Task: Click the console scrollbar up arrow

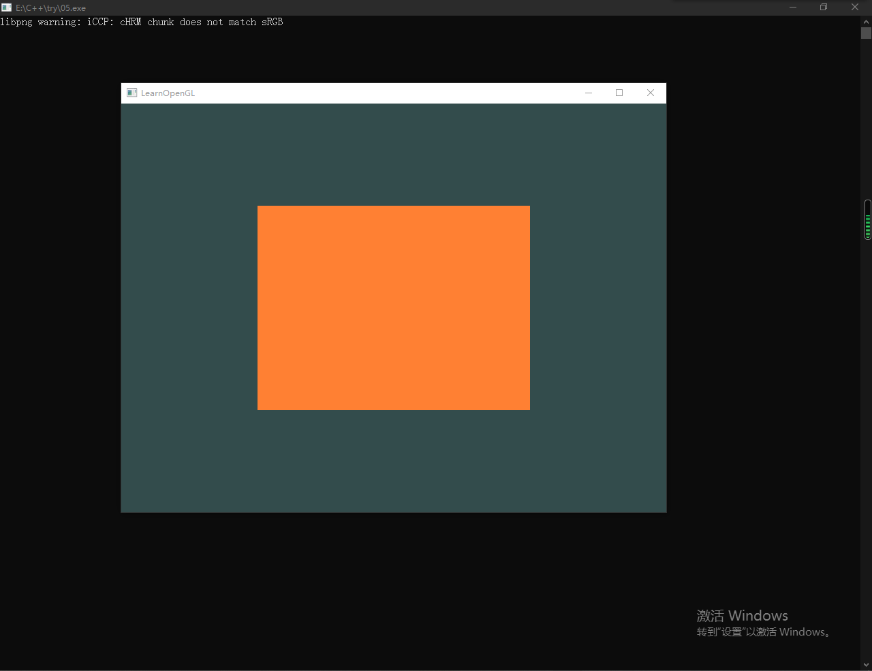Action: pos(866,21)
